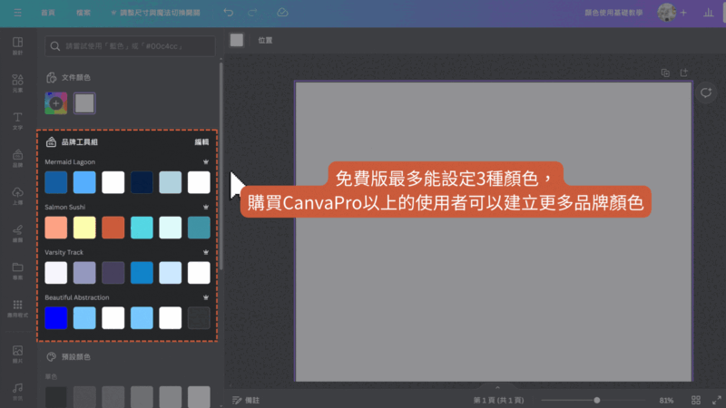Viewport: 726px width, 408px height.
Task: Click 編輯 to edit the brand kit
Action: pos(201,142)
